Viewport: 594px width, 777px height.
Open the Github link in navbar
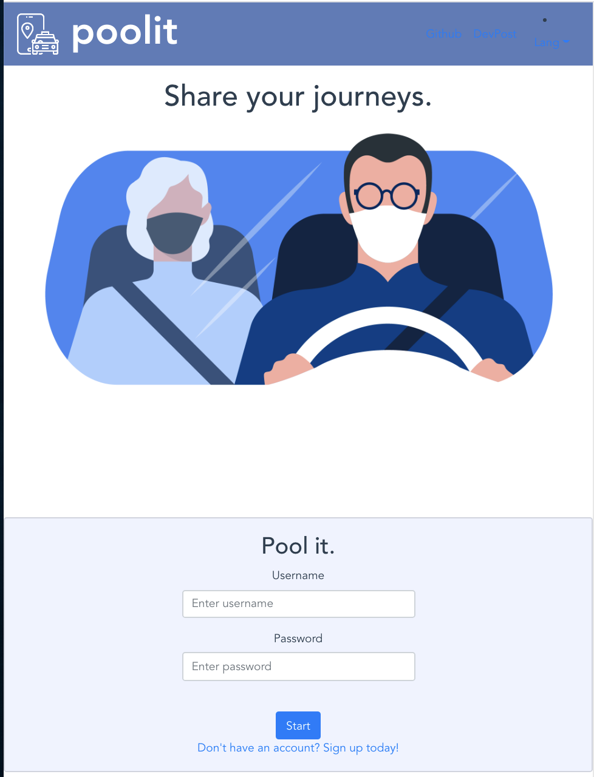[x=444, y=34]
